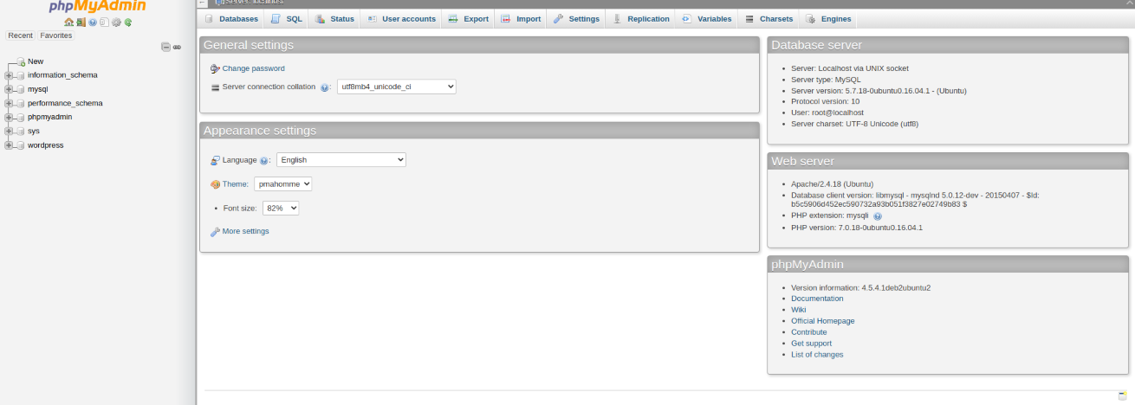This screenshot has height=405, width=1135.
Task: Open help icon next to Language label
Action: (263, 161)
